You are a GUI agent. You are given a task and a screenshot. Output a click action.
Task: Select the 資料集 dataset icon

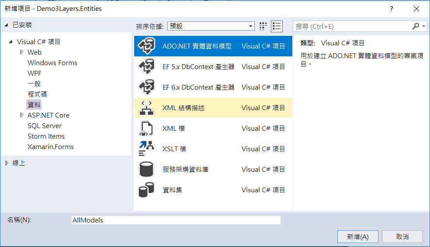coord(146,190)
